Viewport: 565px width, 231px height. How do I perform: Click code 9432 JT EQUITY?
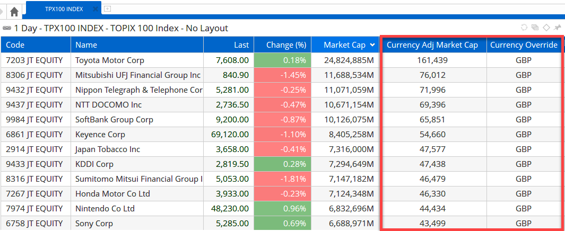[x=34, y=90]
